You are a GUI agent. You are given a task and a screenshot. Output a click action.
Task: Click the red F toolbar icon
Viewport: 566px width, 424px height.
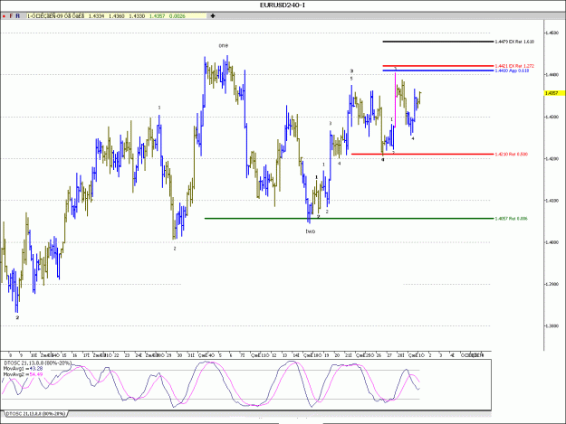(11, 16)
